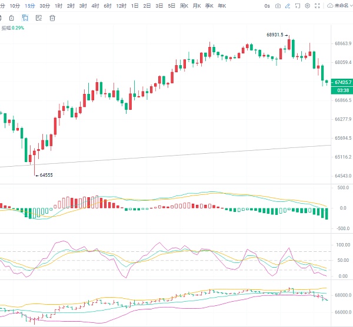Screen dimensions: 353x327
Task: Switch chart to 周K weekly candles
Action: point(185,6)
